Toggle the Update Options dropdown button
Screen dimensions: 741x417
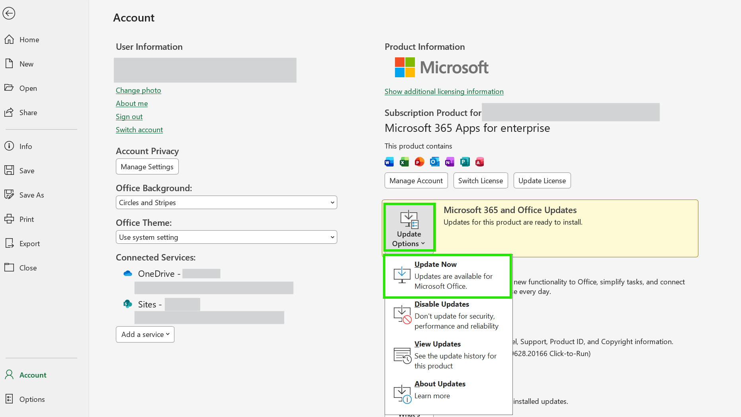pos(409,227)
